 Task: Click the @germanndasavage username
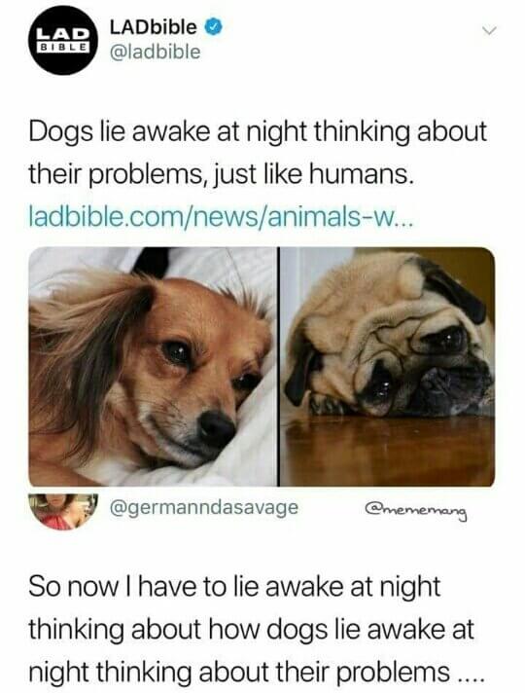click(x=203, y=507)
